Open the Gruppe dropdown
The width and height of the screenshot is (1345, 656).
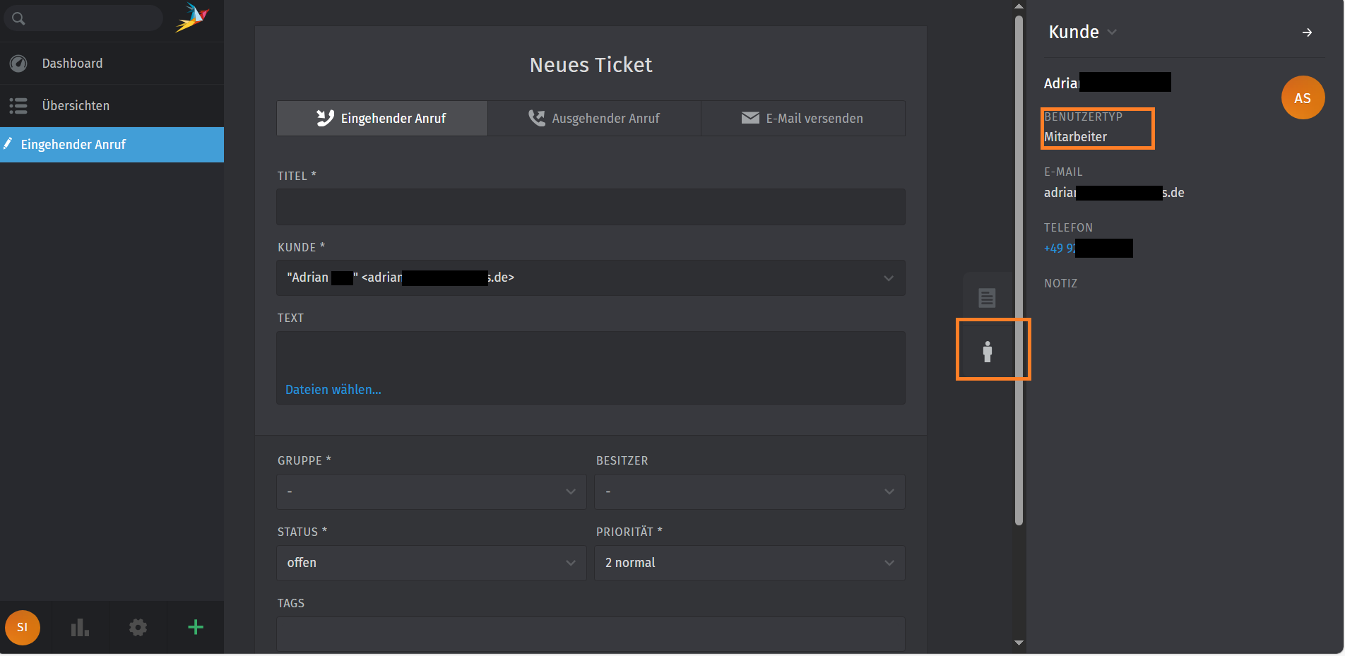coord(431,491)
